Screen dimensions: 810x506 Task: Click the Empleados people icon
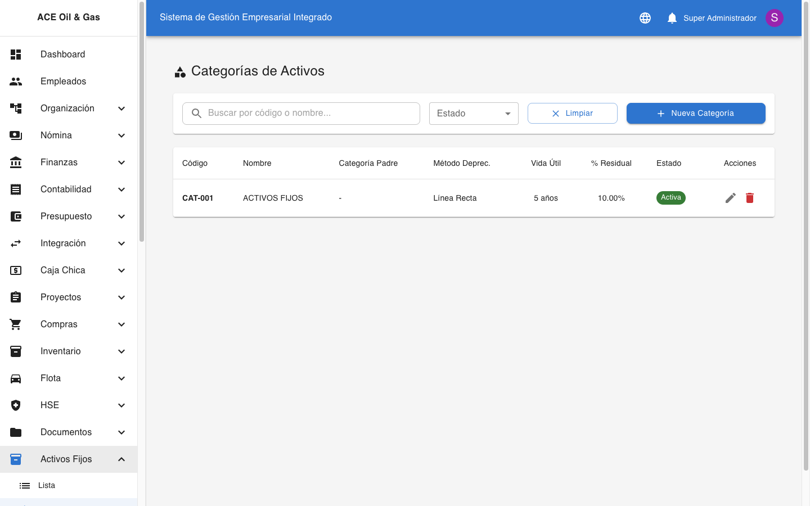point(15,81)
